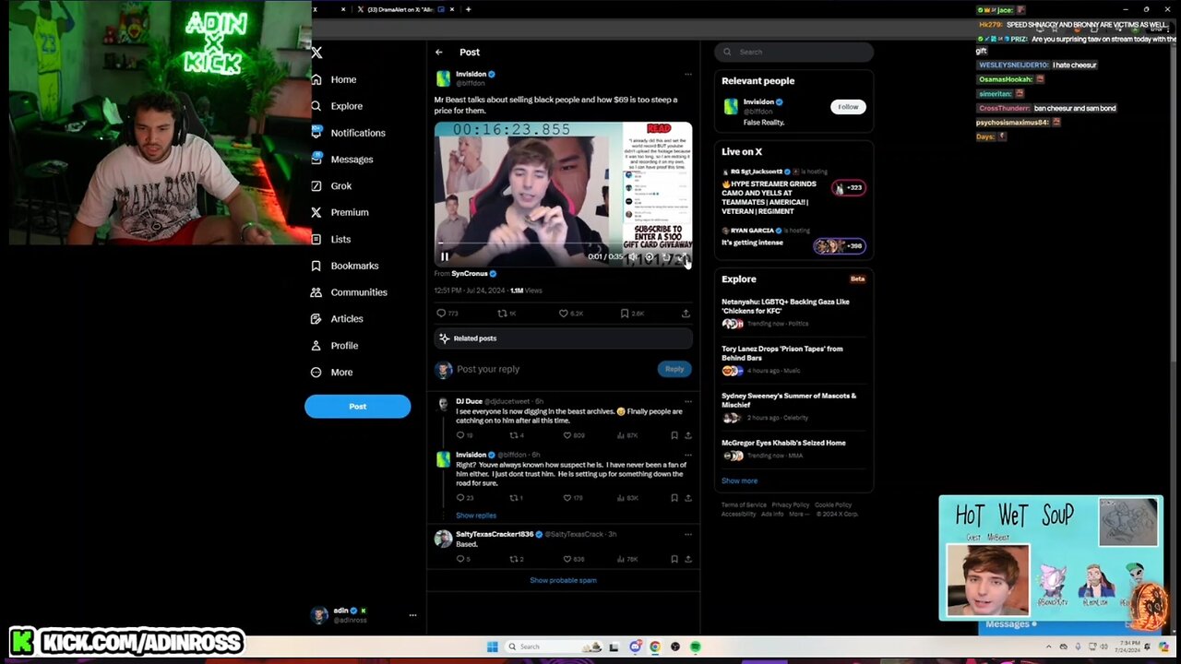
Task: Share the main post via upload icon
Action: (x=686, y=314)
